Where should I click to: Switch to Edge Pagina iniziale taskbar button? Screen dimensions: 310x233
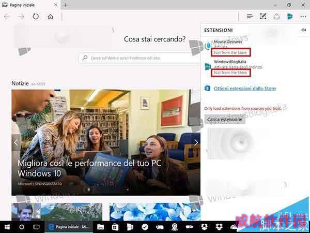click(x=69, y=227)
